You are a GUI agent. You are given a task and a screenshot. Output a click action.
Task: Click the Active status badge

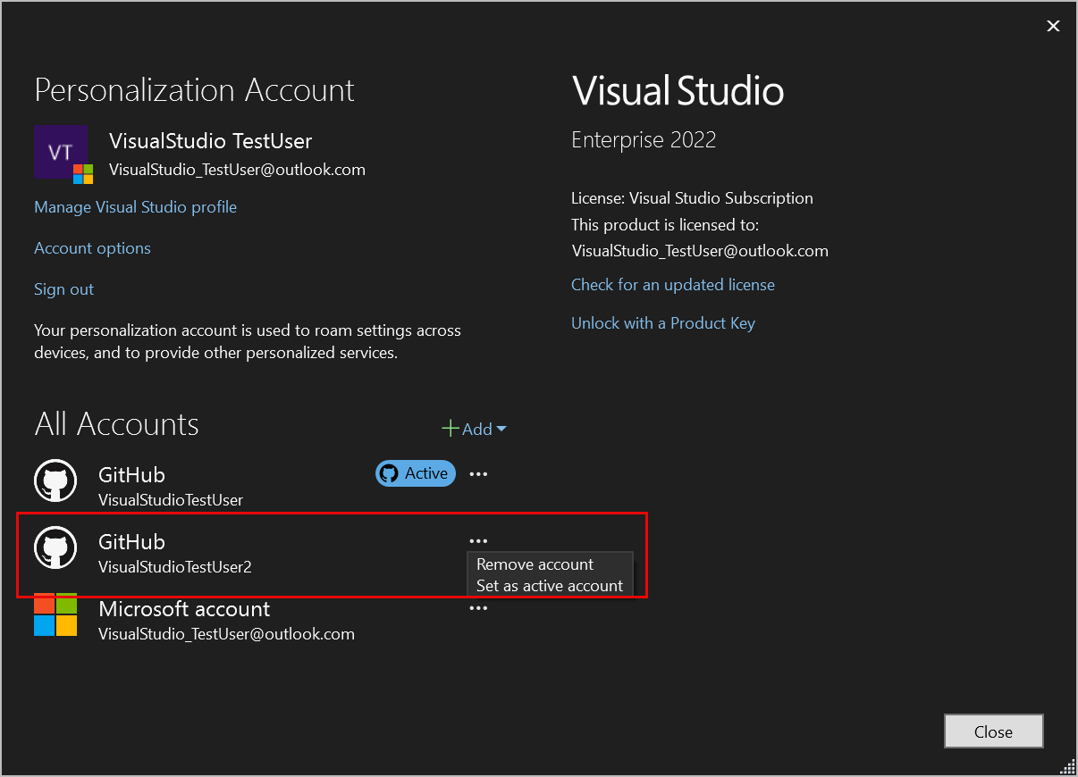[x=415, y=473]
